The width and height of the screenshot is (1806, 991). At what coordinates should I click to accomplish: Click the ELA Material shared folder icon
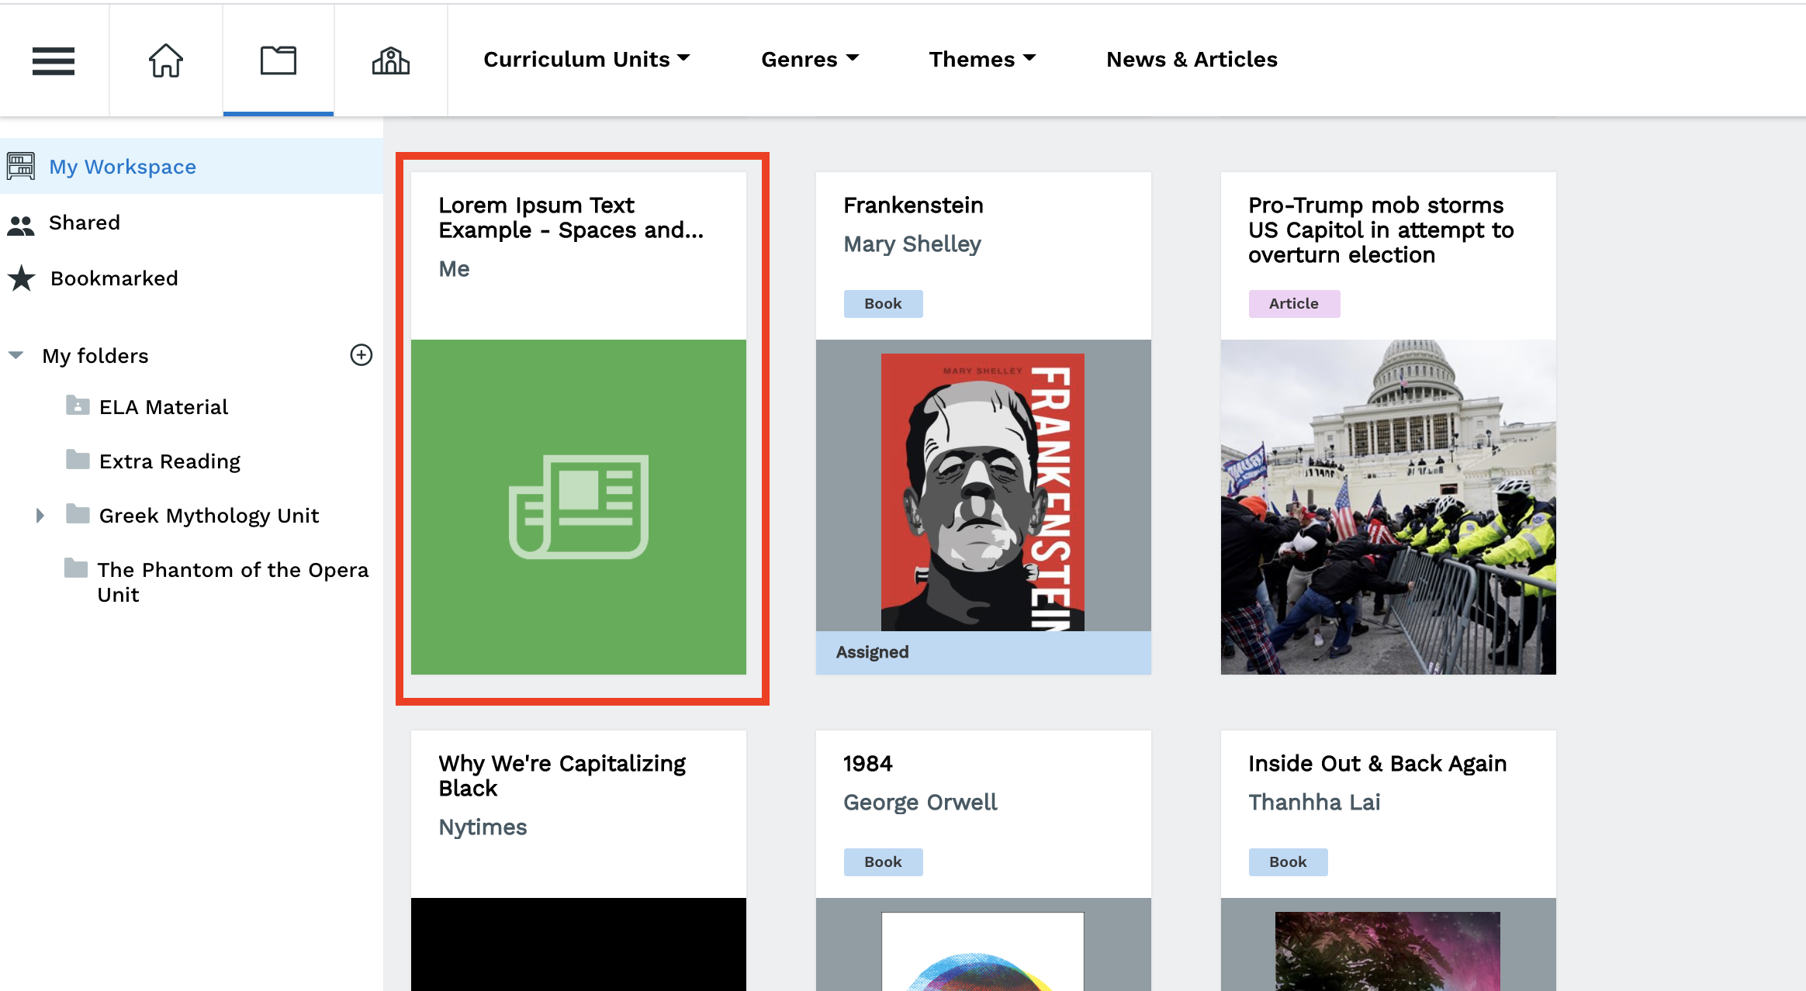78,405
